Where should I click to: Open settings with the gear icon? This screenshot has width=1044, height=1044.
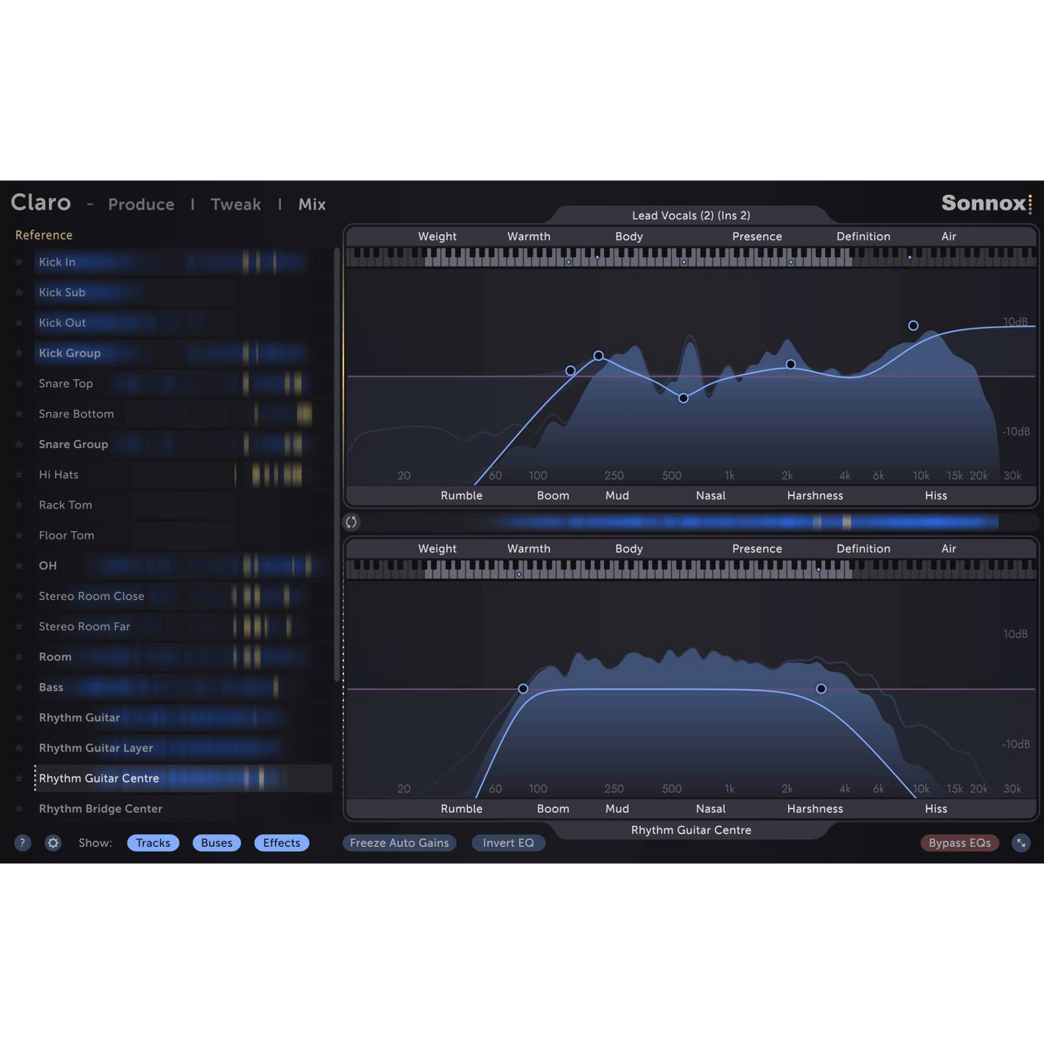click(53, 842)
